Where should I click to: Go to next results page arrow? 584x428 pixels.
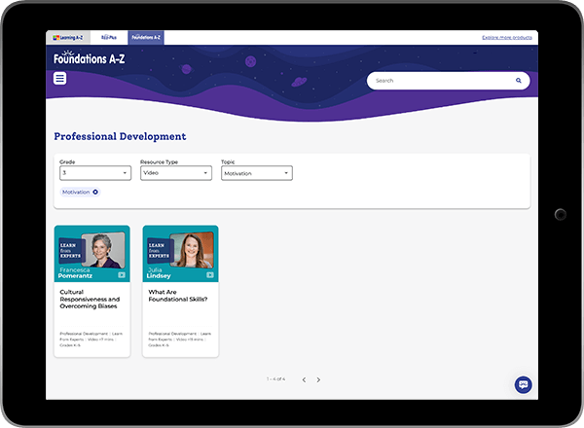(318, 379)
